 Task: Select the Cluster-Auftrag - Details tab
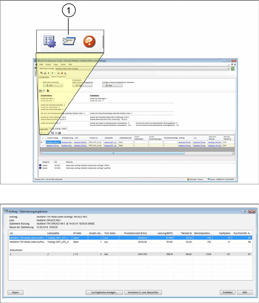[58, 129]
